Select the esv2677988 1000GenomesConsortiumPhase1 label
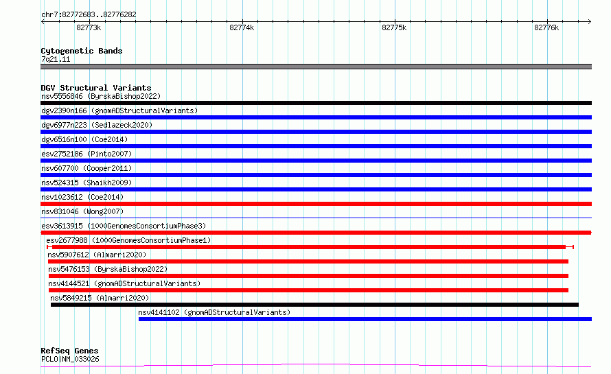611x374 pixels. click(128, 240)
